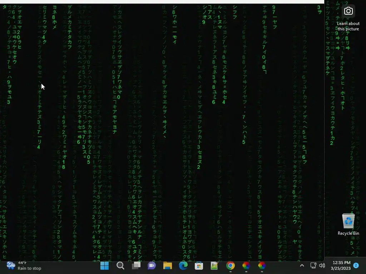Select the Recycle Bin desktop icon
366x274 pixels.
pyautogui.click(x=348, y=224)
